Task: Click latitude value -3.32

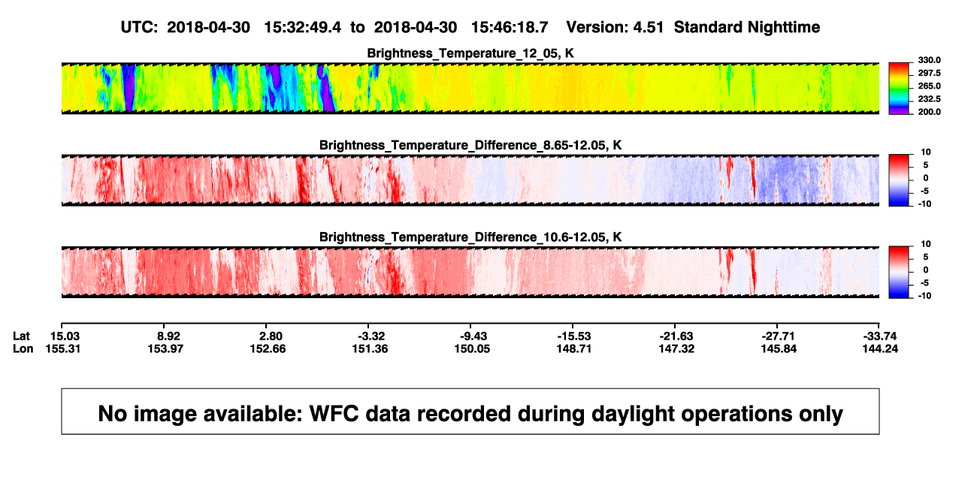Action: tap(372, 335)
